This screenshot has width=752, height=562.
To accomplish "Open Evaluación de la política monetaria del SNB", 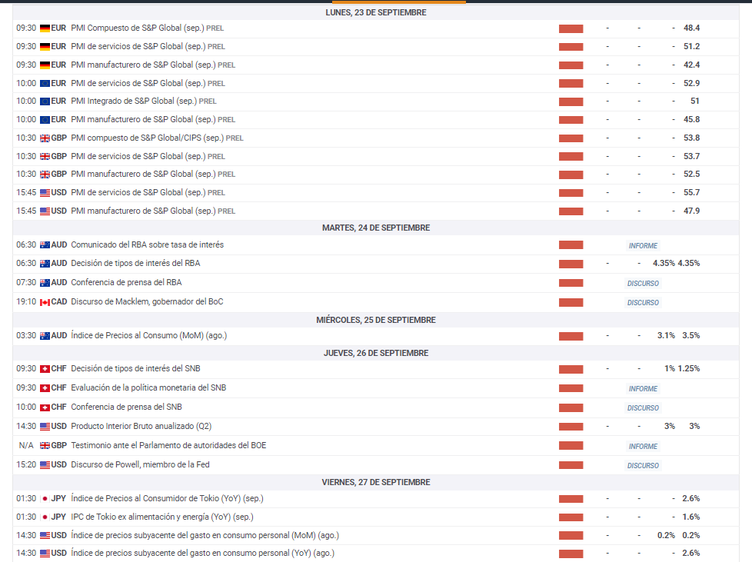I will click(148, 388).
